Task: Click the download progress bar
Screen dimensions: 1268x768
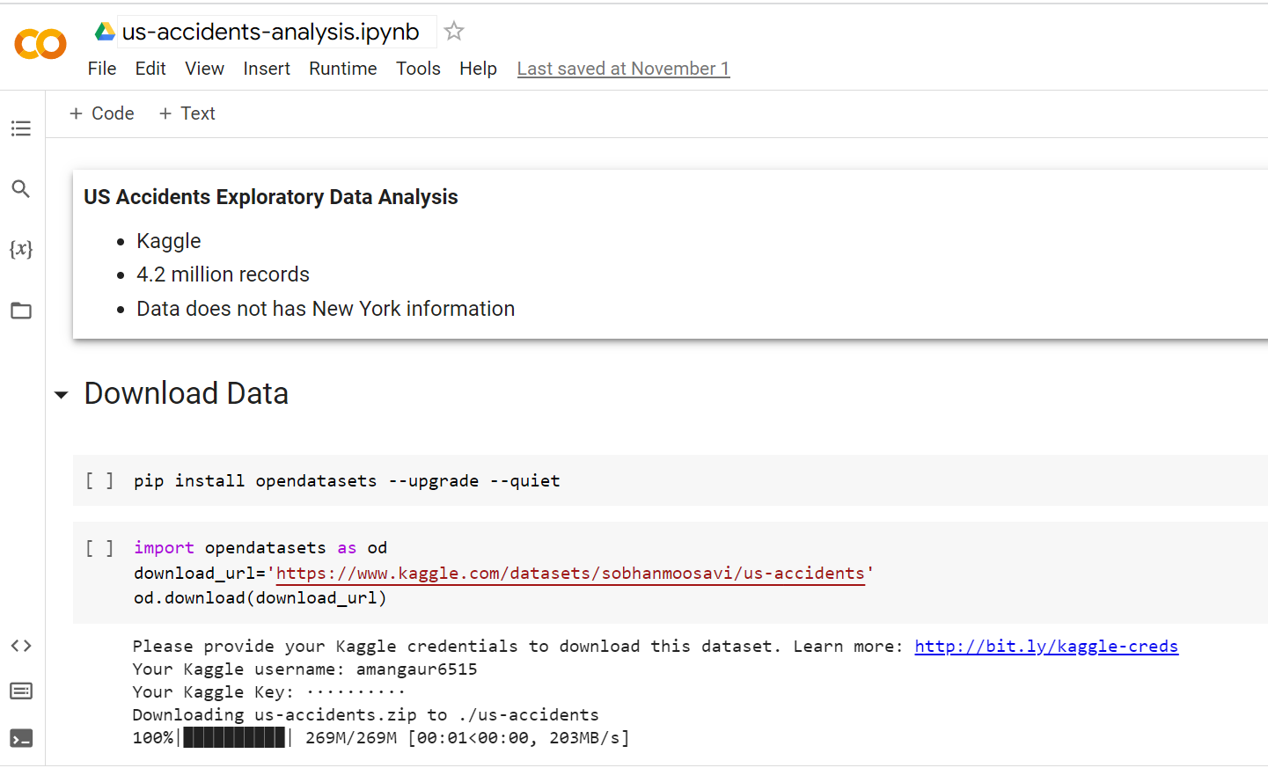Action: [233, 737]
